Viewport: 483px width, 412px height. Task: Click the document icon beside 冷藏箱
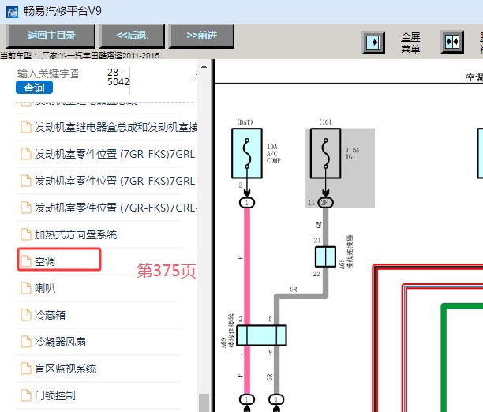coord(26,315)
